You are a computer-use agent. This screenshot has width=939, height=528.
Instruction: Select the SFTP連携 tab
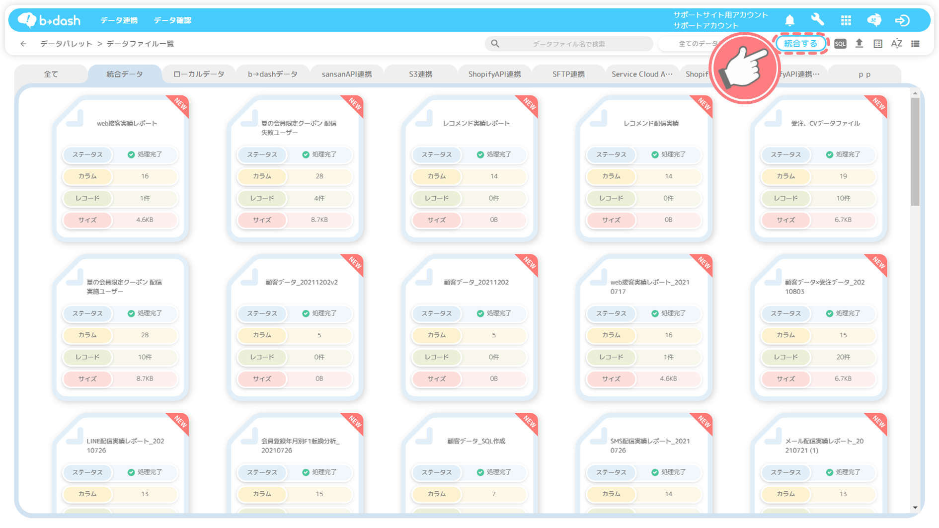[569, 74]
